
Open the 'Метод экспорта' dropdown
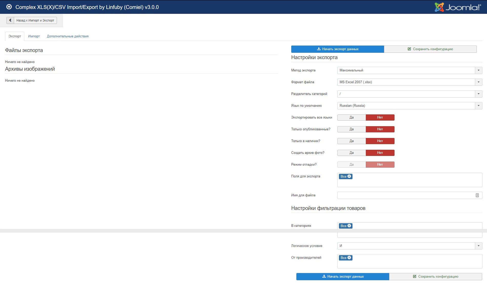(409, 70)
